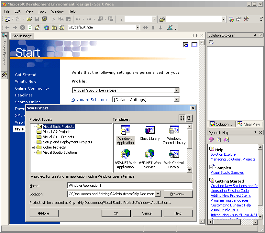Click the Search web globe icon
The width and height of the screenshot is (265, 233).
coord(46,28)
